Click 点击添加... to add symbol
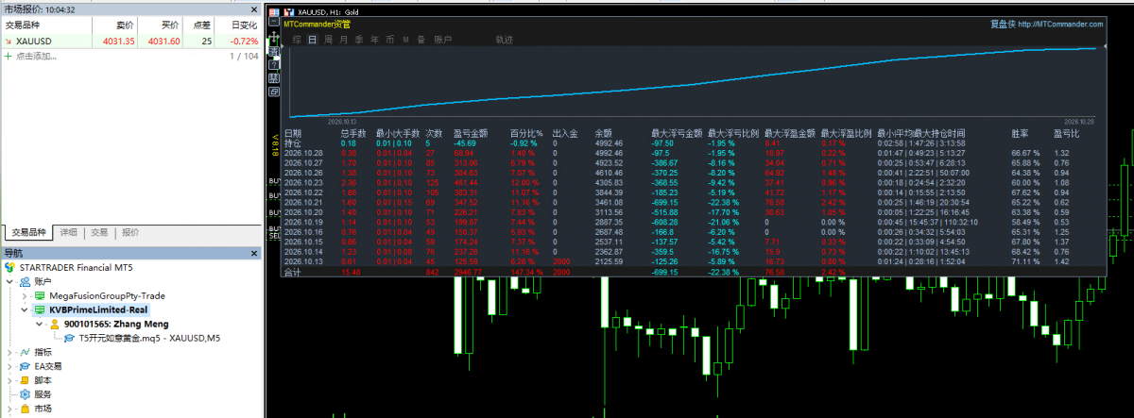This screenshot has width=1134, height=418. point(35,56)
